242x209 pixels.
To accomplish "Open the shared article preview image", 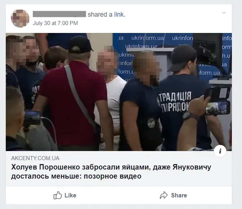I will pos(119,92).
